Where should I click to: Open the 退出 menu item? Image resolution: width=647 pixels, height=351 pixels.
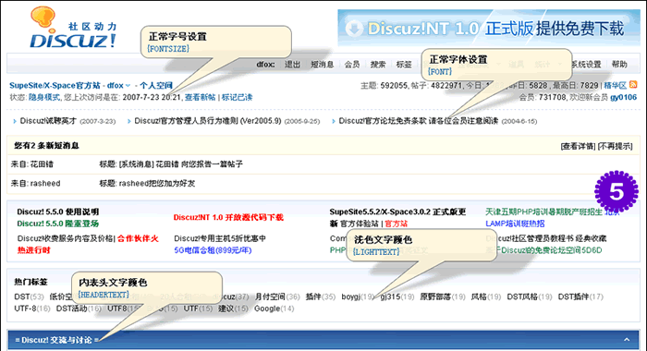click(292, 65)
